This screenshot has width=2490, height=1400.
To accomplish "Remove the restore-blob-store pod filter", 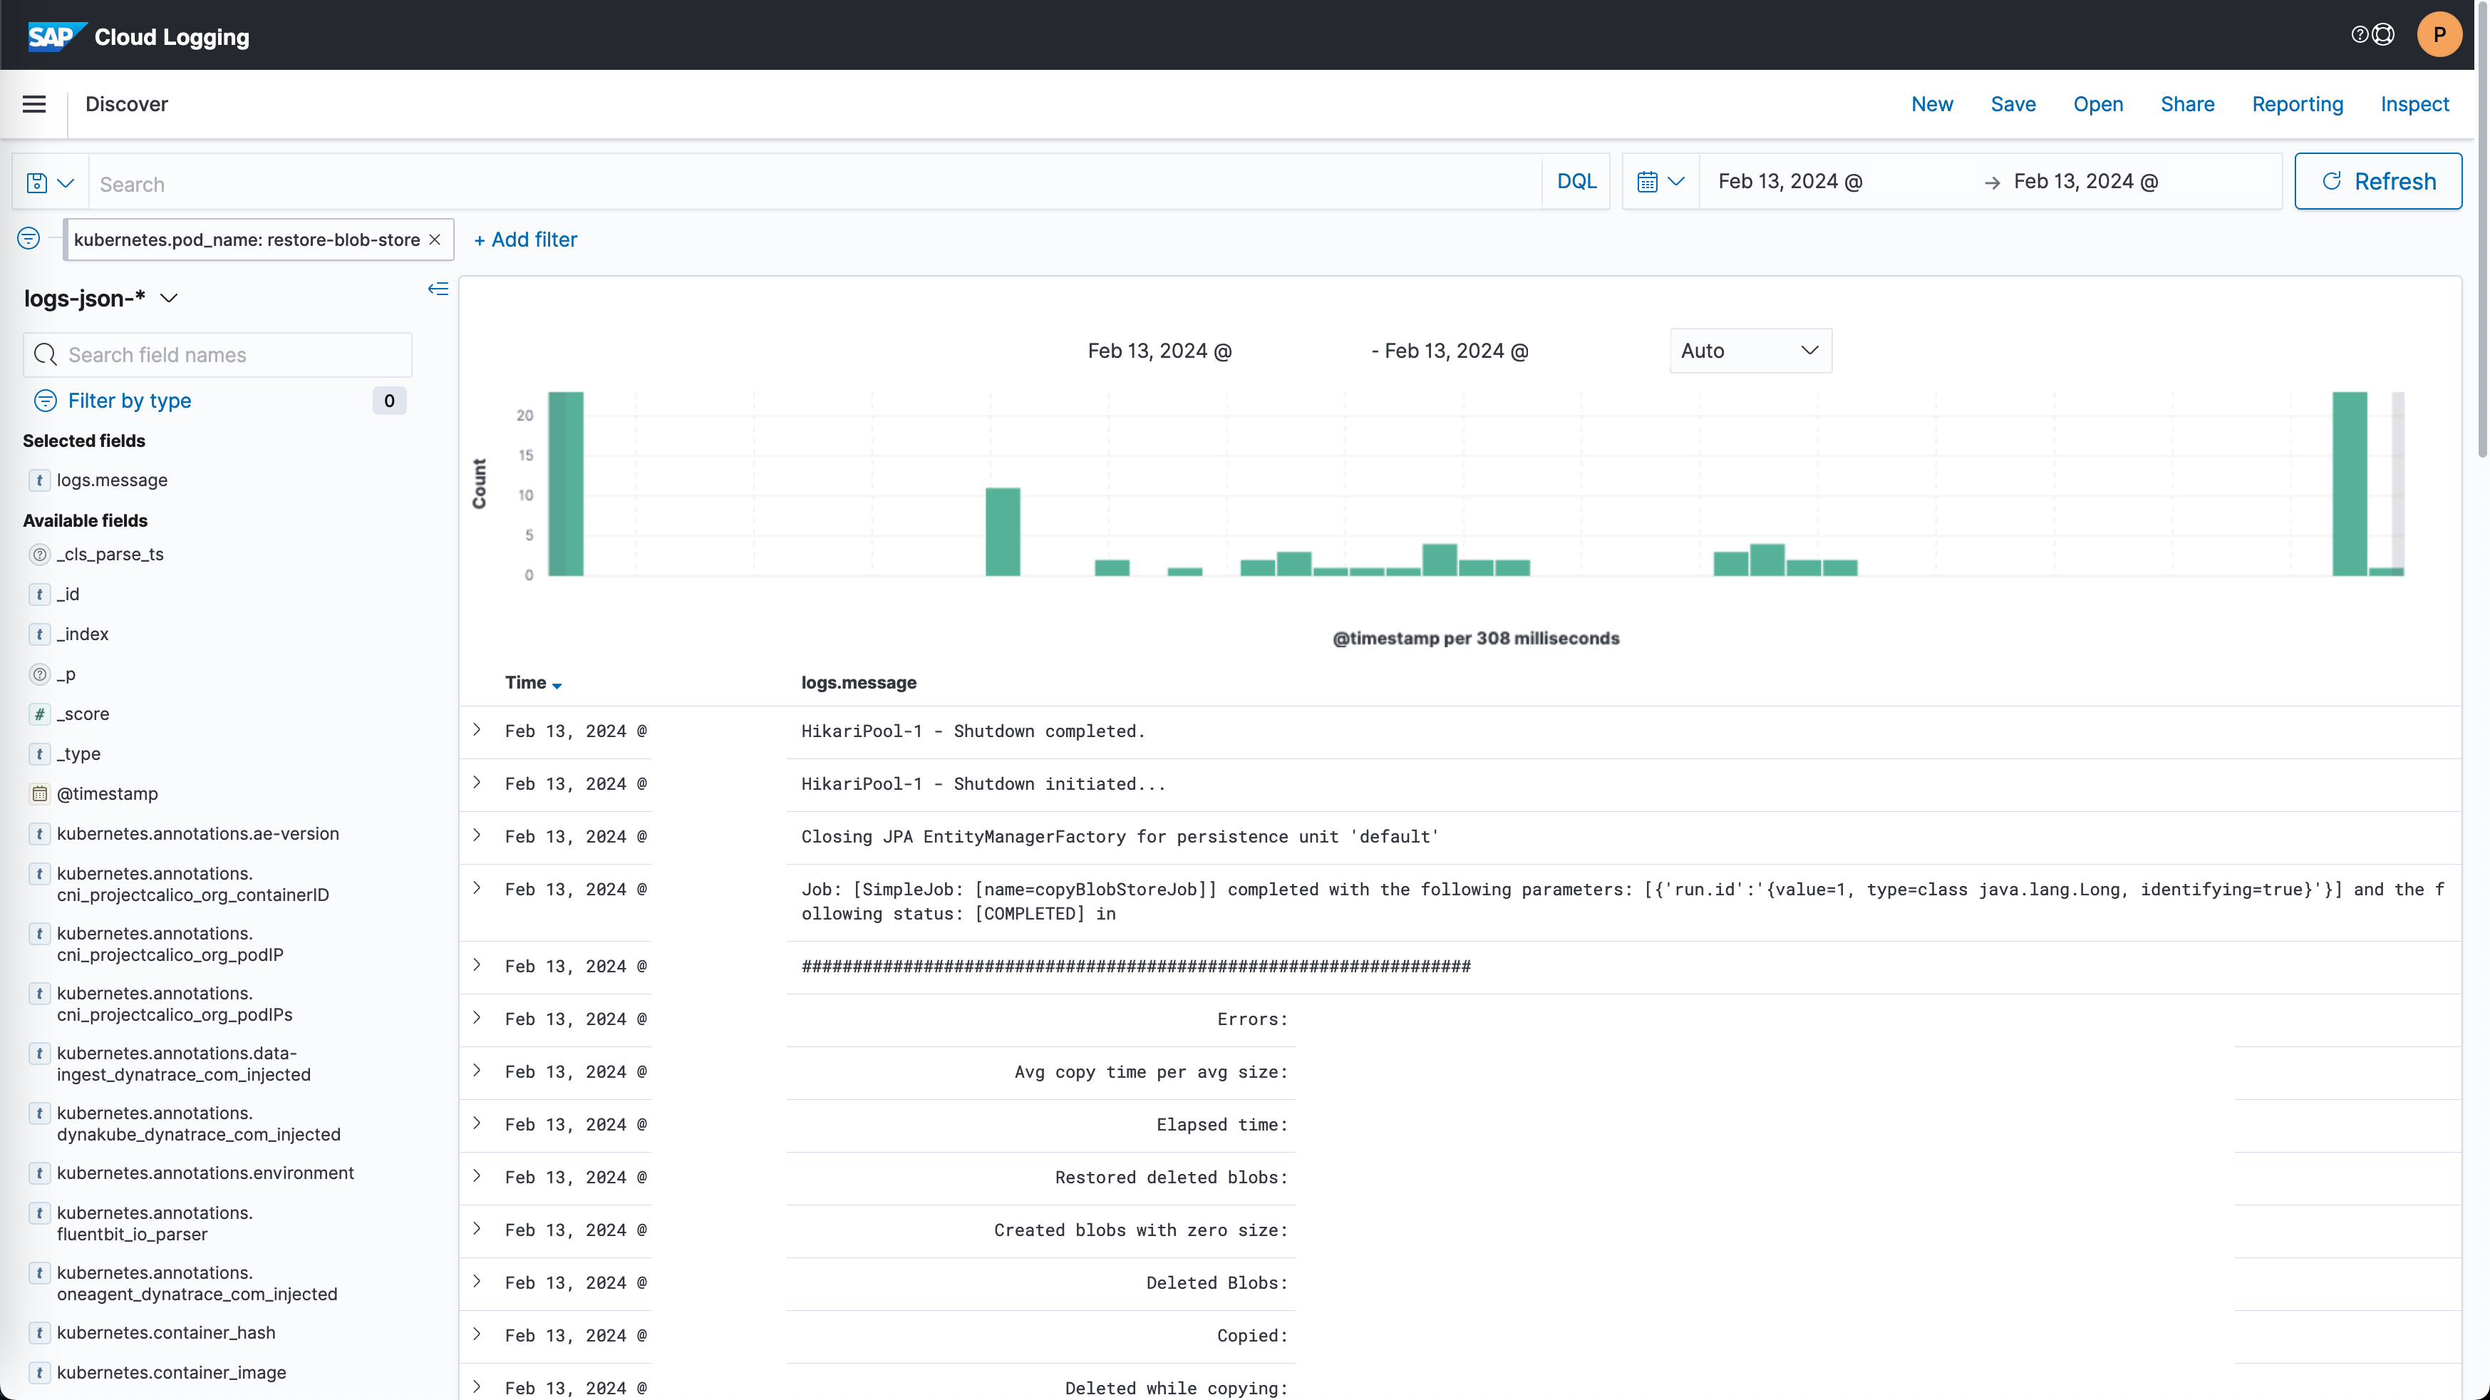I will point(435,240).
